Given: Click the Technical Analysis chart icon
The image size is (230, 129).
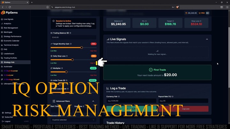Looking at the screenshot, I should click(2, 45).
